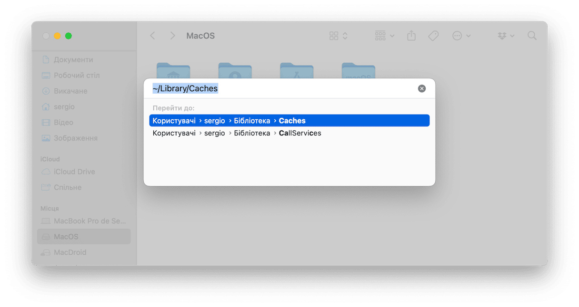Go forward with the Finder forward arrow

coord(172,36)
